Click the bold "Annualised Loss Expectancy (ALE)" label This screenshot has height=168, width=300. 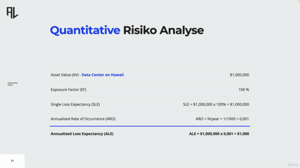point(82,134)
